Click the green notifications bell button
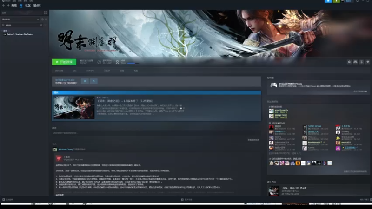The image size is (372, 209). click(x=336, y=1)
